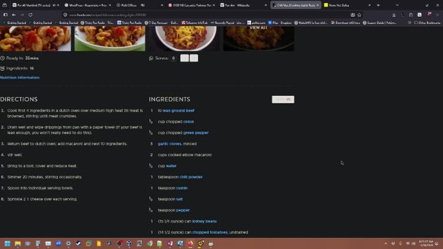Open the yellow notes icon in the taskbar
This screenshot has width=443, height=249.
click(x=99, y=243)
